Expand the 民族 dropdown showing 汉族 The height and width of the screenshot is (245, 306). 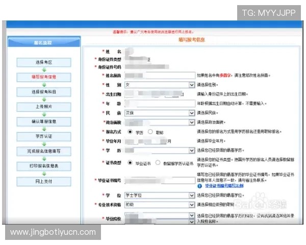tap(160, 113)
